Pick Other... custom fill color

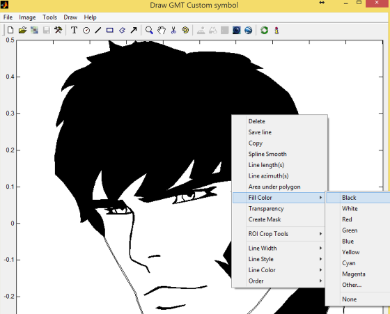(x=358, y=285)
